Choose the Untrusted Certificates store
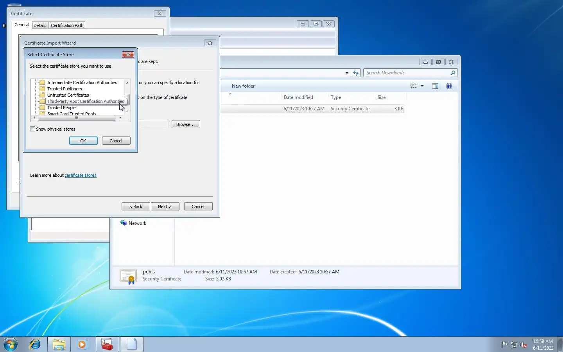The height and width of the screenshot is (352, 563). [x=68, y=95]
